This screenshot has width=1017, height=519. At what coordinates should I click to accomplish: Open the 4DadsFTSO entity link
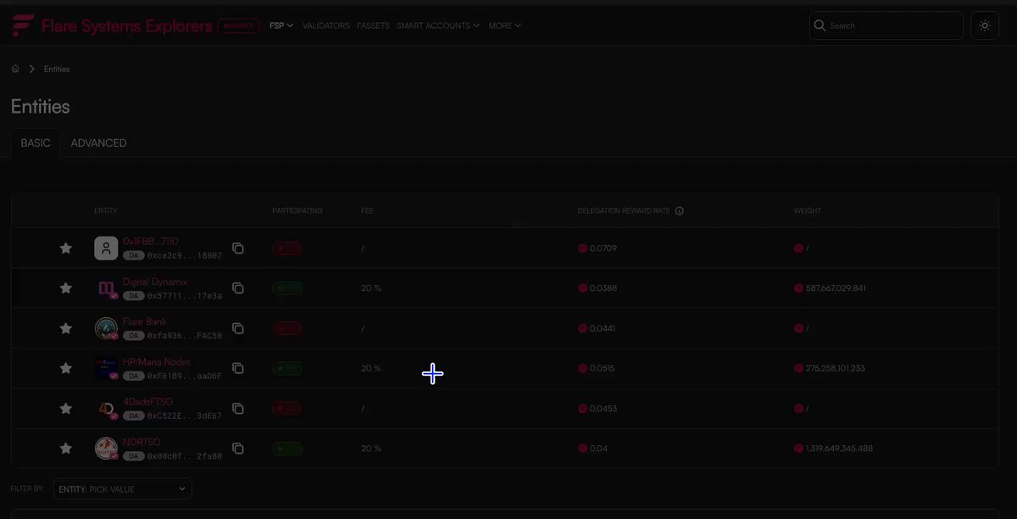point(147,401)
